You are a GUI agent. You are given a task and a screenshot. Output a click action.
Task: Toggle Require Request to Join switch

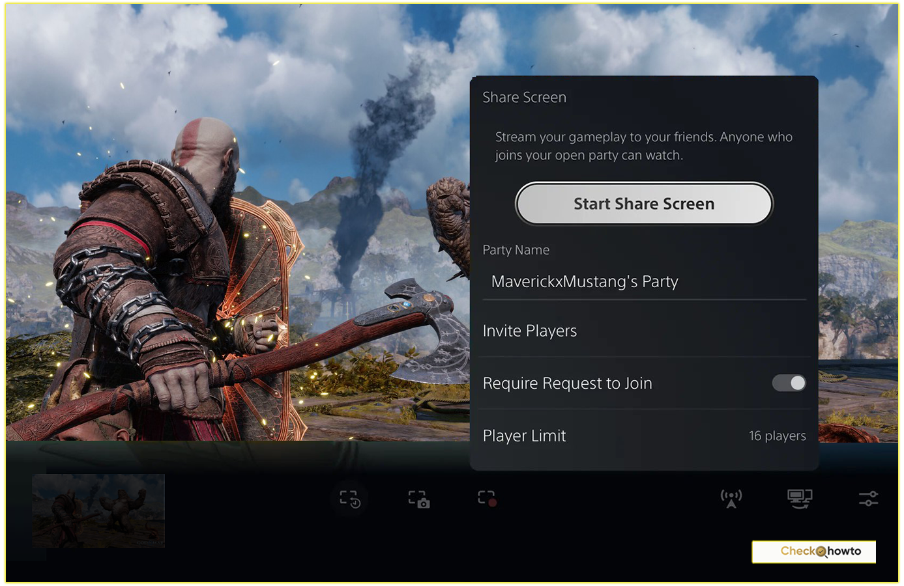[789, 383]
